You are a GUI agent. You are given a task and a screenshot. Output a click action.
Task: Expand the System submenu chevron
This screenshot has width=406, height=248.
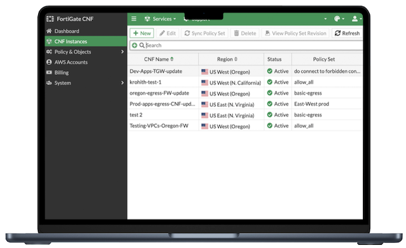tap(122, 83)
